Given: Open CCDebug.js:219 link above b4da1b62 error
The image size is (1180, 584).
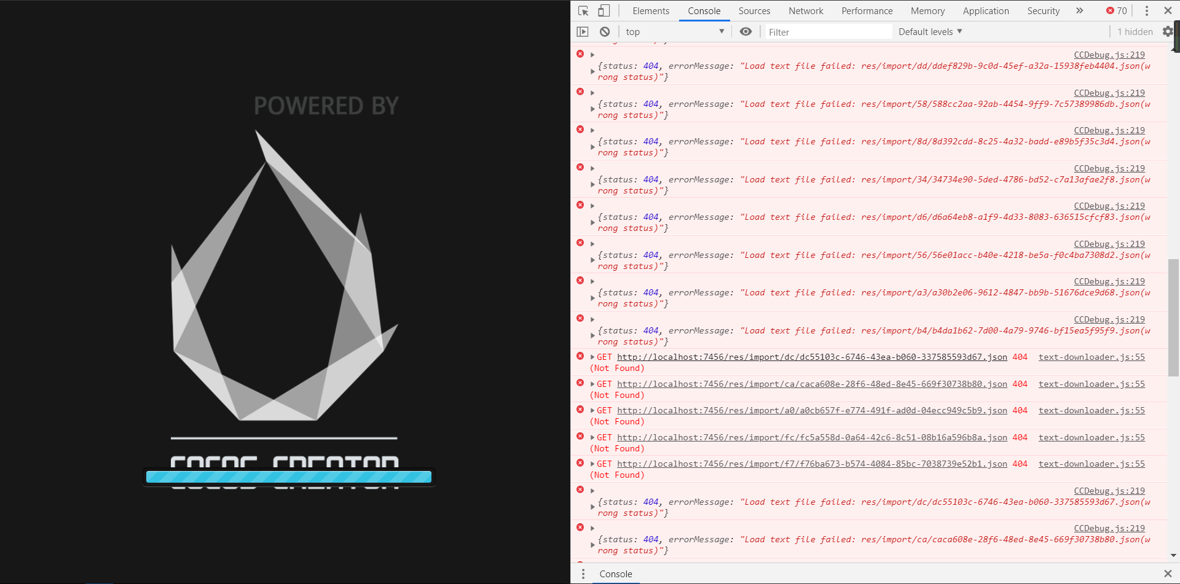Looking at the screenshot, I should pos(1109,319).
